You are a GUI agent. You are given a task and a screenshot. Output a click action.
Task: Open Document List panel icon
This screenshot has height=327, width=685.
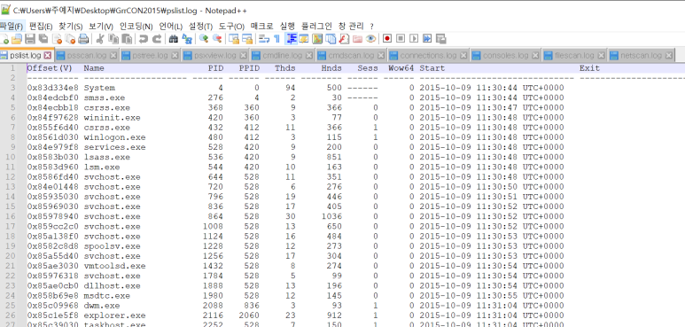[x=331, y=39]
